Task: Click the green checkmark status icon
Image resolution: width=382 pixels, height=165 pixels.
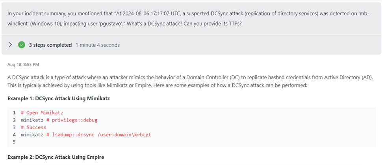Action: 22,45
